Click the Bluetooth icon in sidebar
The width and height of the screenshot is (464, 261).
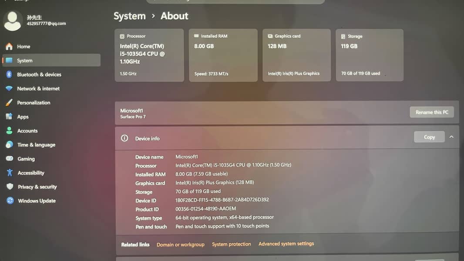pyautogui.click(x=9, y=74)
